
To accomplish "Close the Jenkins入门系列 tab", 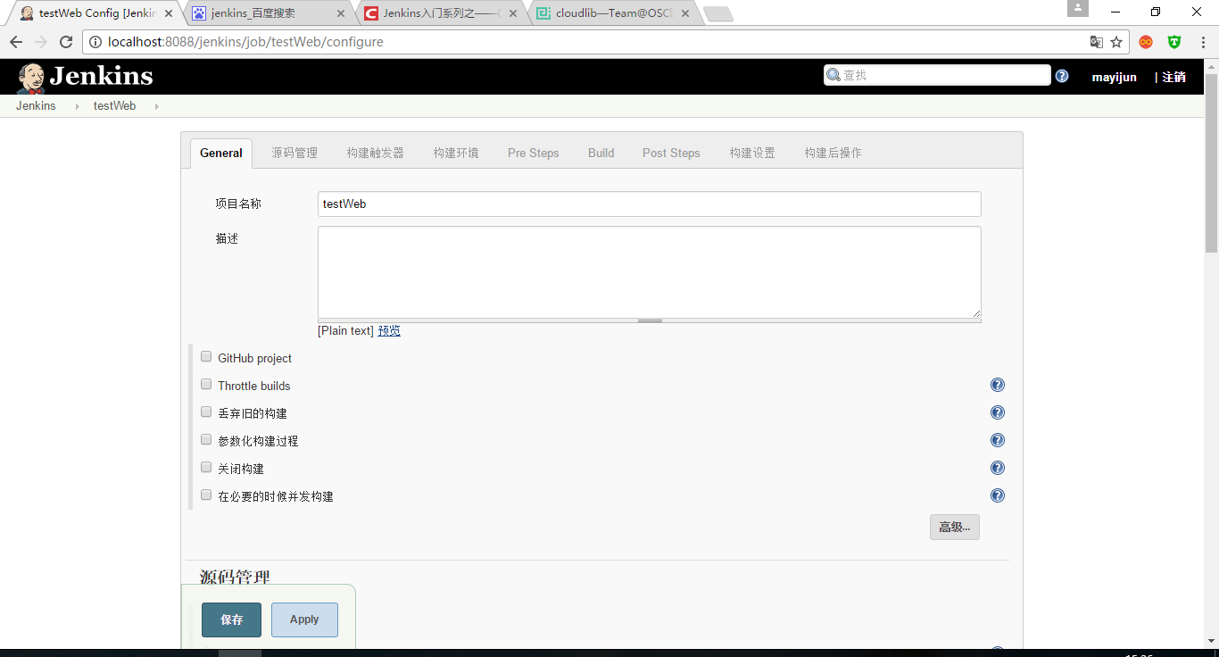I will point(514,13).
